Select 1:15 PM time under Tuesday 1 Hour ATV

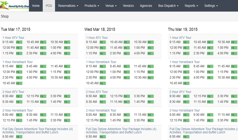8,53
